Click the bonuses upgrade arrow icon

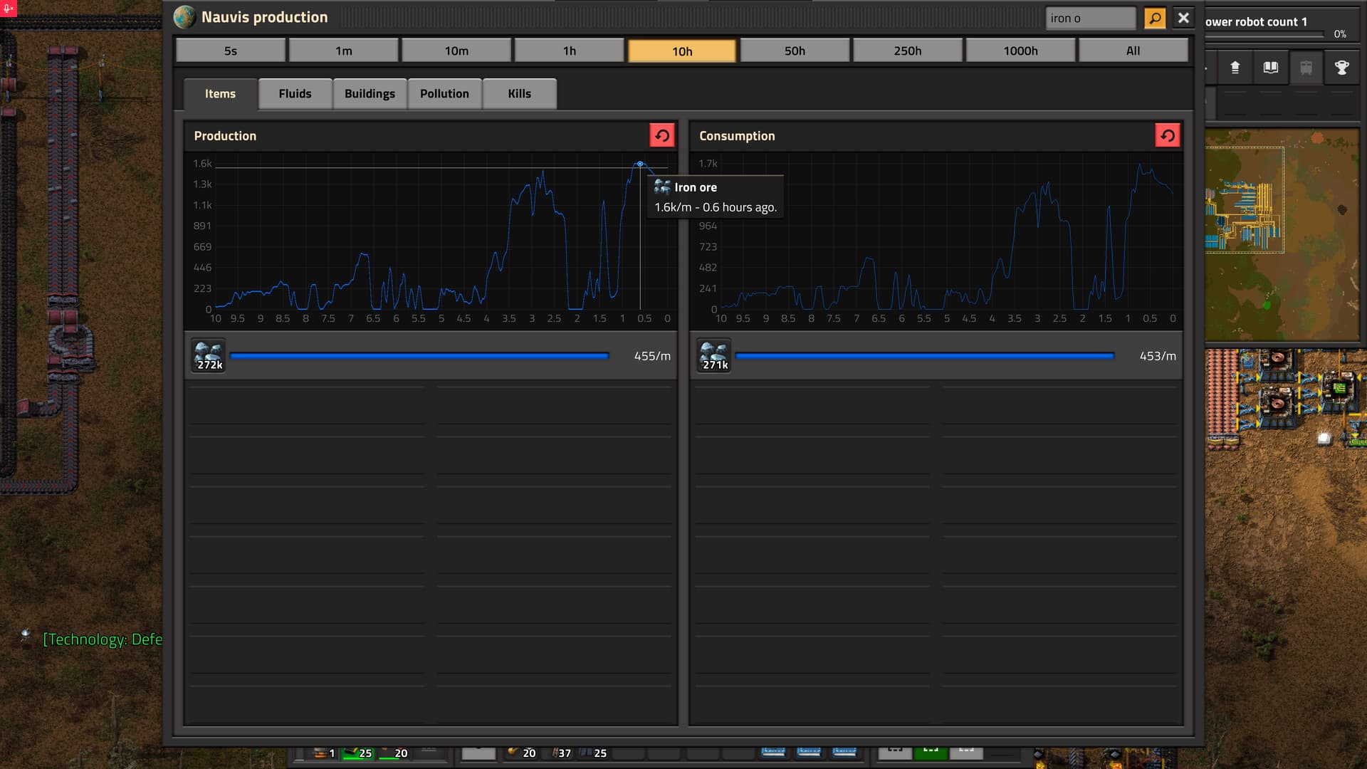1235,68
